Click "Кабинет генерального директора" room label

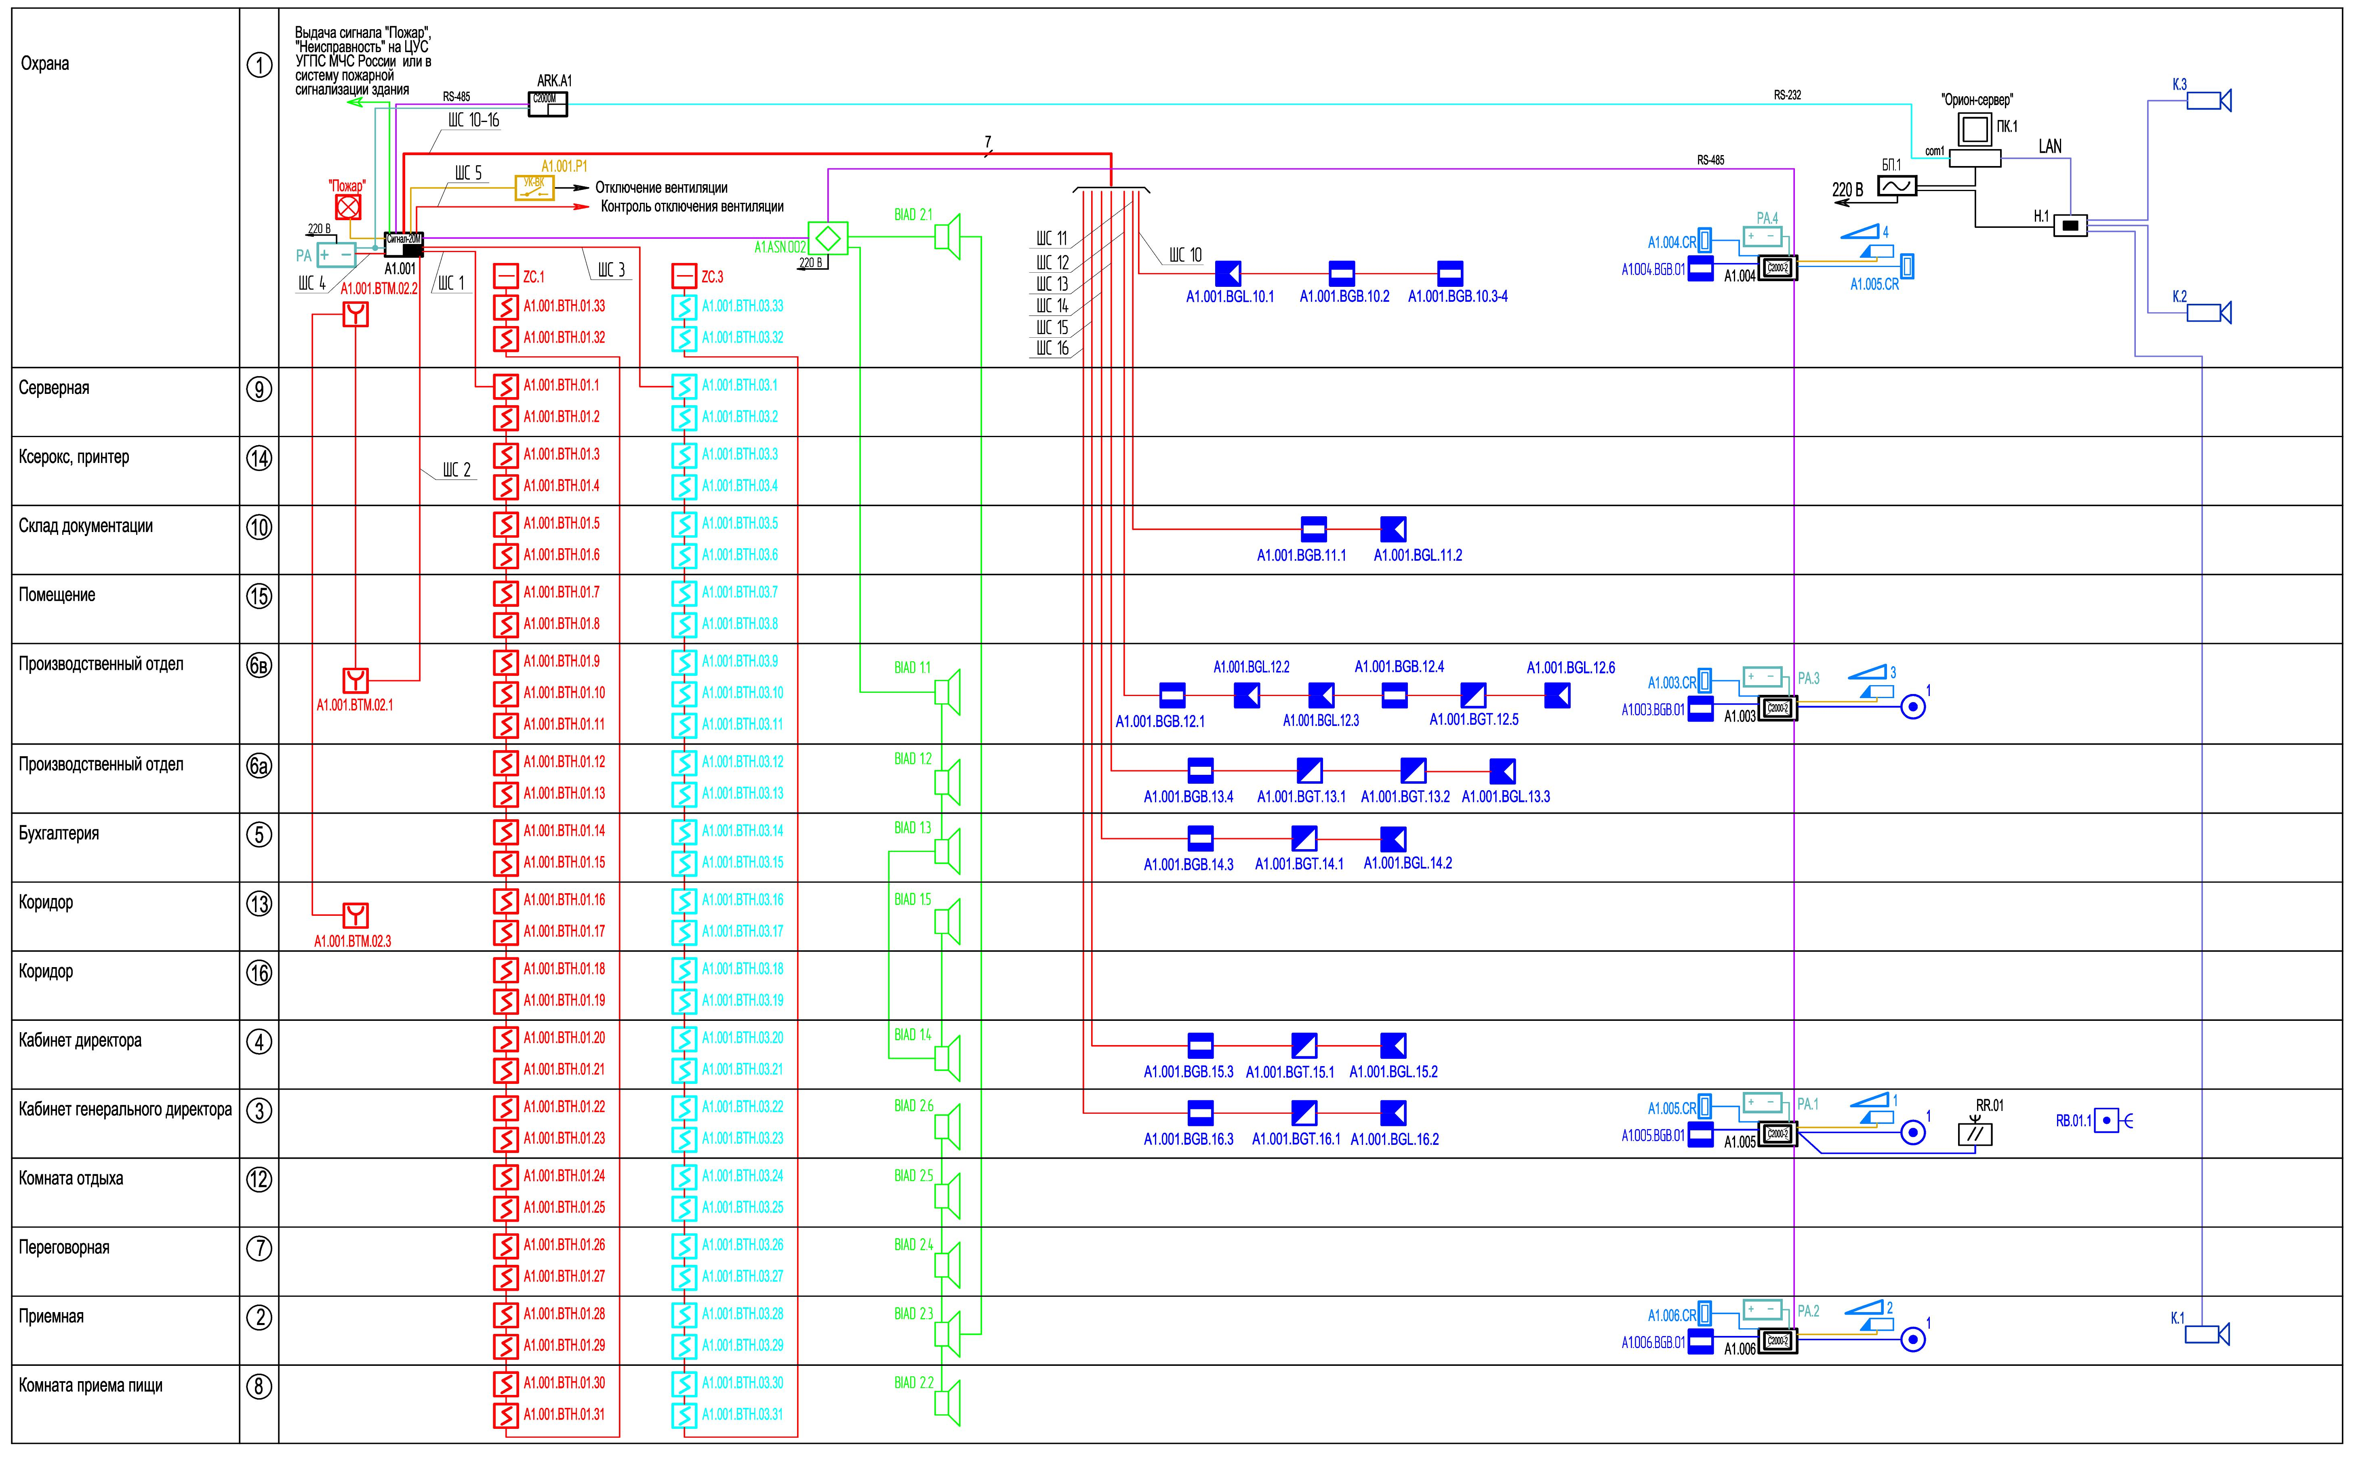click(125, 1111)
